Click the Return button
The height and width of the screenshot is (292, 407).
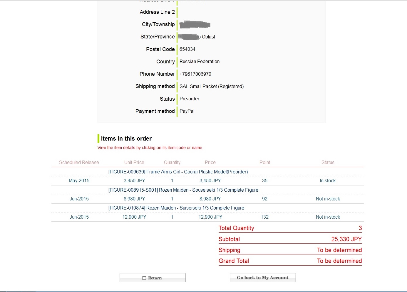tap(153, 278)
